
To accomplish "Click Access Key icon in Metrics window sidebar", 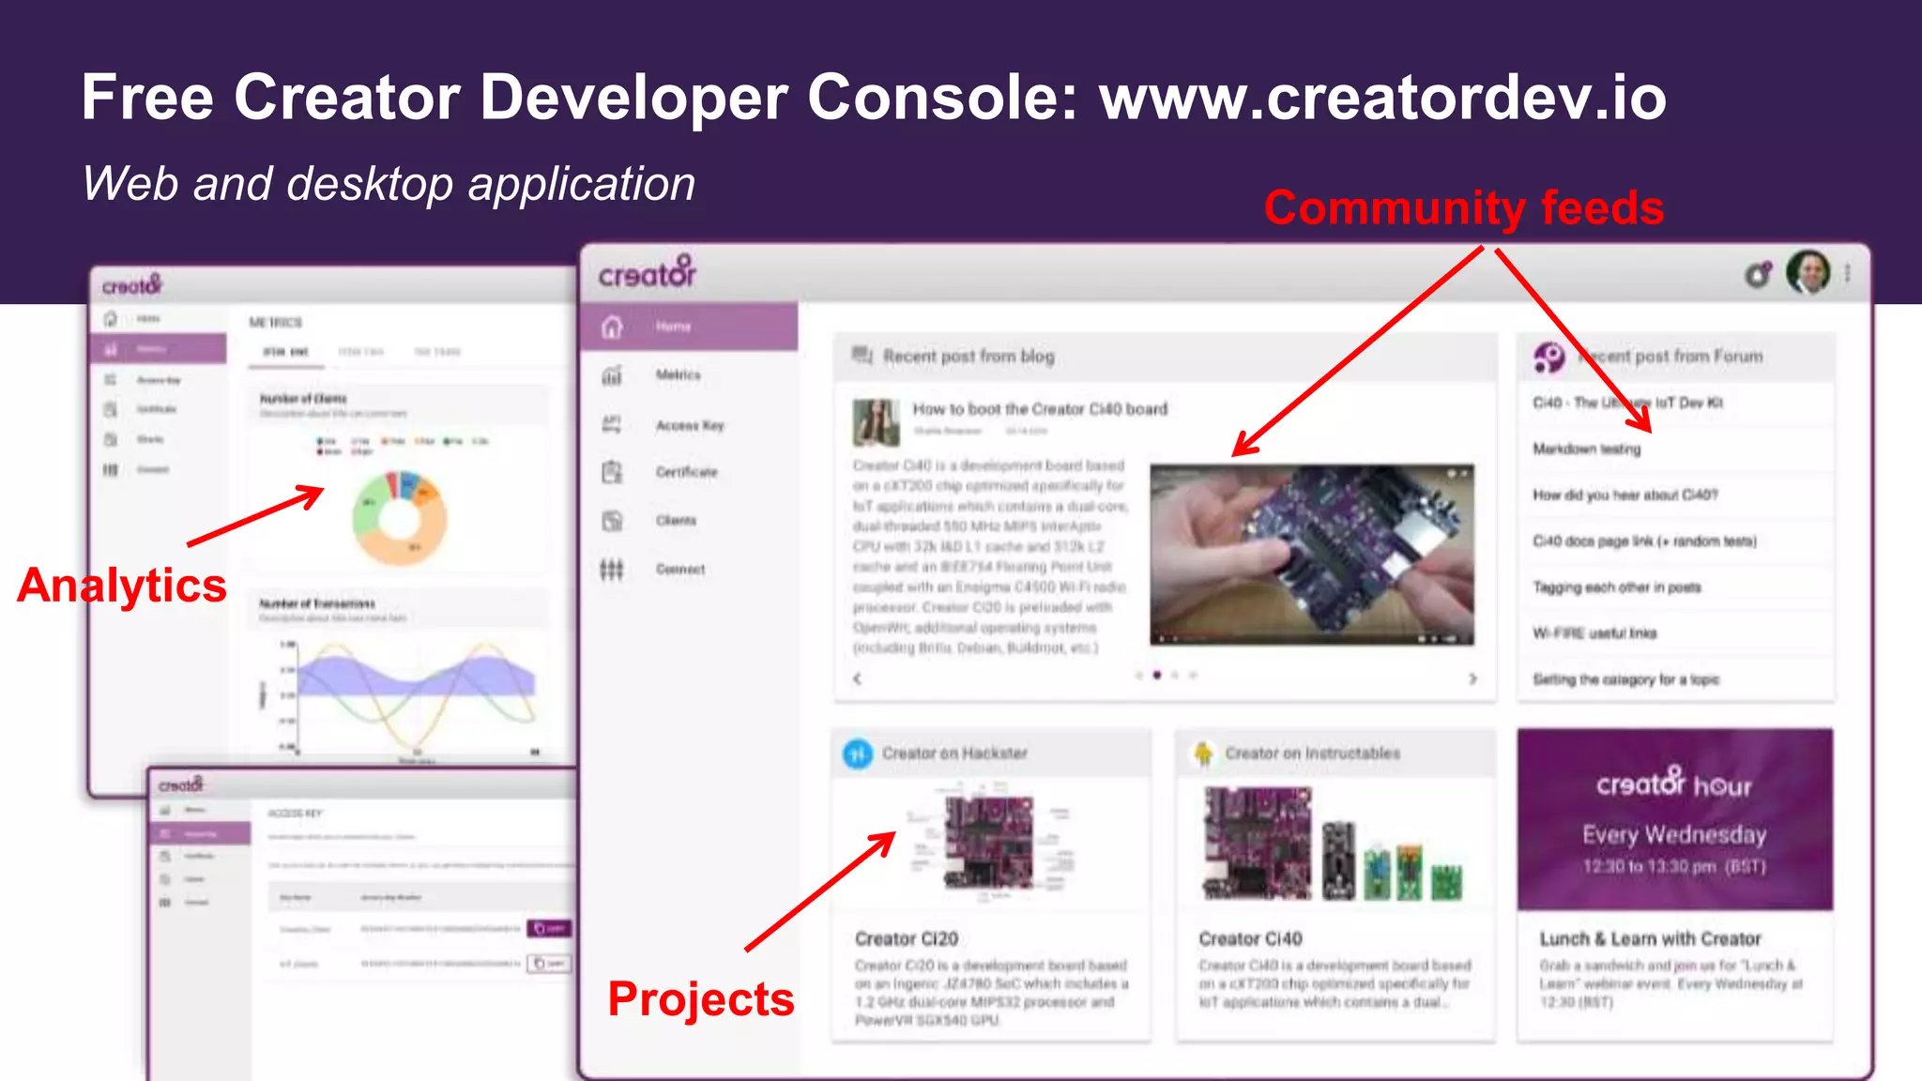I will point(111,379).
